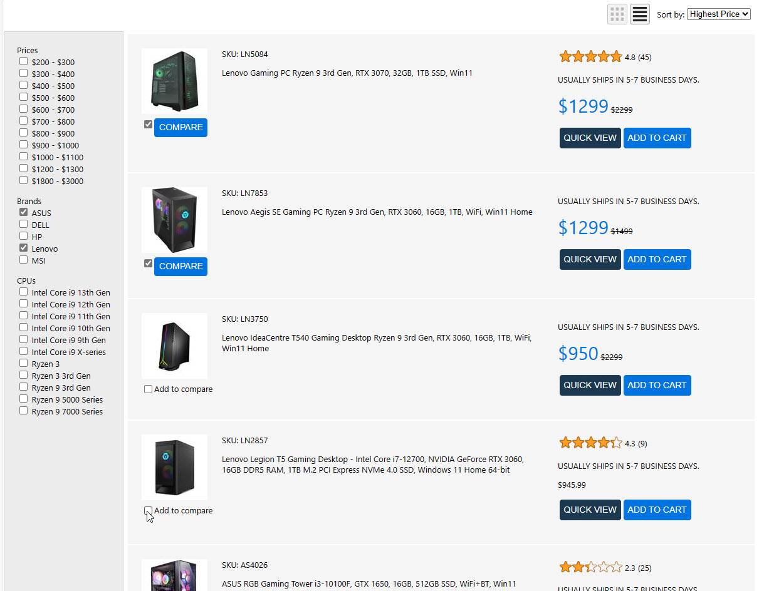Filter by Intel Core i9 13th Gen

tap(24, 292)
